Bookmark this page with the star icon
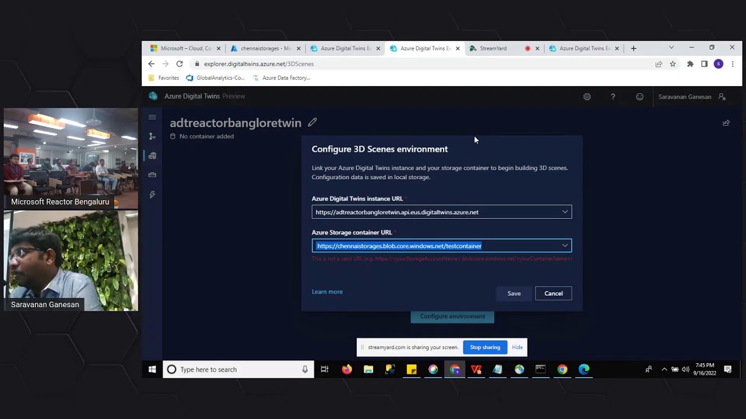The height and width of the screenshot is (419, 746). coord(673,64)
